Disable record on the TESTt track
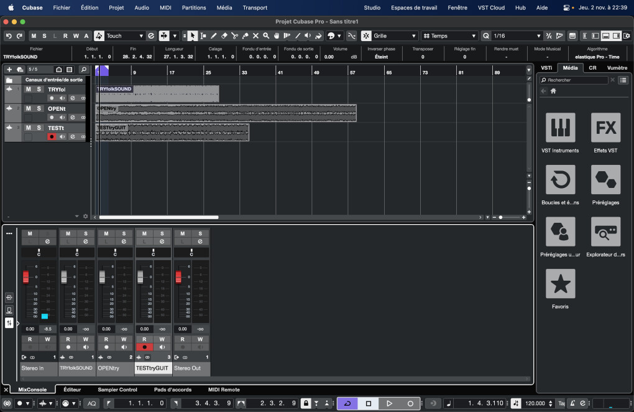Viewport: 634px width, 412px height. point(52,137)
